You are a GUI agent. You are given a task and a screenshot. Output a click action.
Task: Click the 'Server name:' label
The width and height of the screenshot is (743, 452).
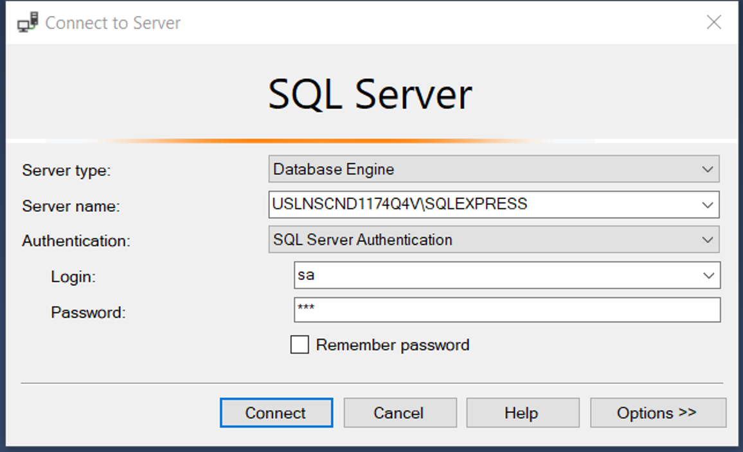click(71, 206)
